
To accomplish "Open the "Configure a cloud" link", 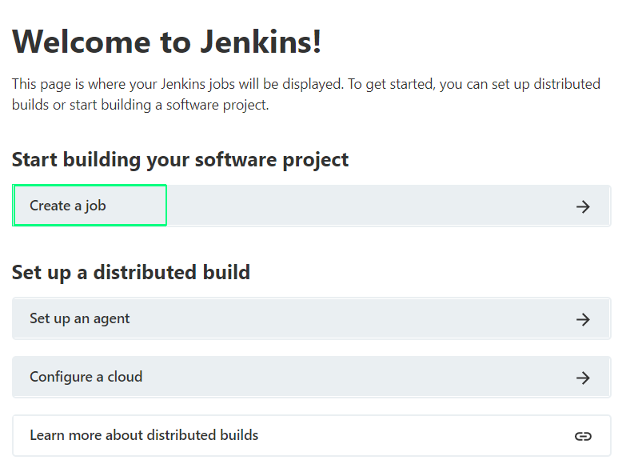I will pyautogui.click(x=311, y=377).
